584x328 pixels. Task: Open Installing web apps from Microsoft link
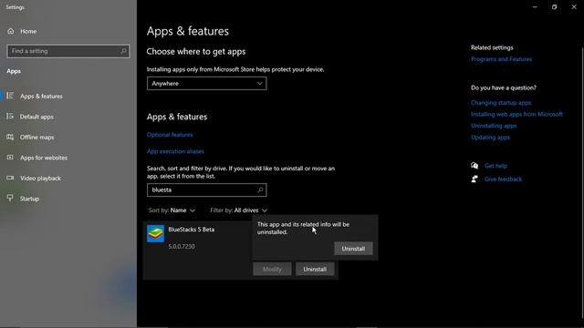tap(516, 114)
